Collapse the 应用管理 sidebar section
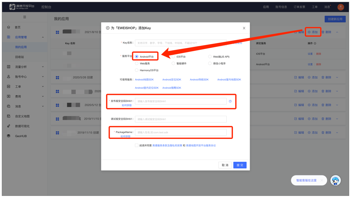The width and height of the screenshot is (351, 197). [43, 37]
